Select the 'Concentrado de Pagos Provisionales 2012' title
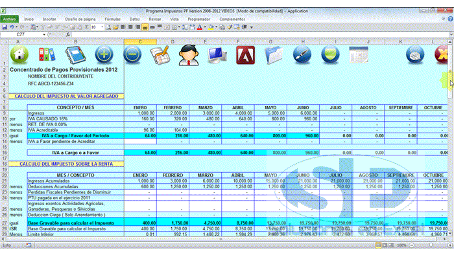 64,70
